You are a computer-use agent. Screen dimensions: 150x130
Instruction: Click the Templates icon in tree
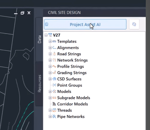tap(54, 41)
